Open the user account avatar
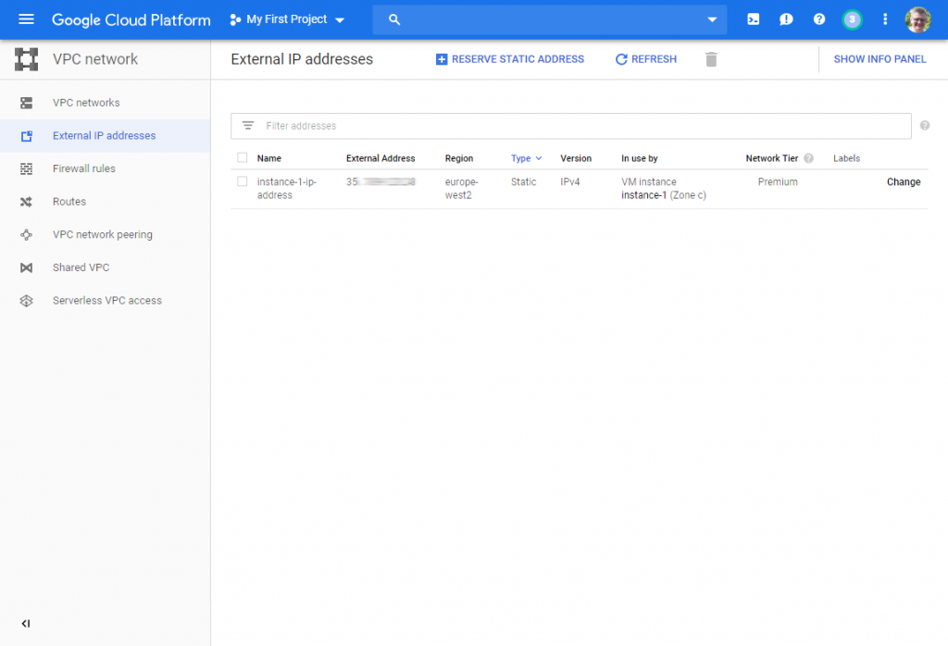Image resolution: width=948 pixels, height=646 pixels. pos(917,19)
